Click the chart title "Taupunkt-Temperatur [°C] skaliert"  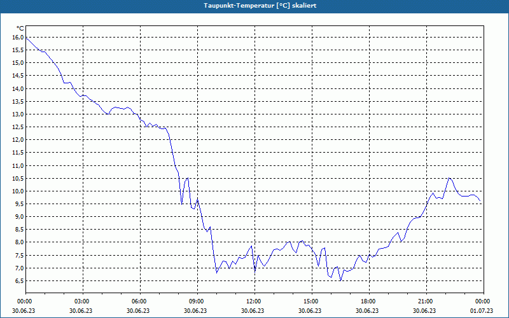pyautogui.click(x=260, y=6)
